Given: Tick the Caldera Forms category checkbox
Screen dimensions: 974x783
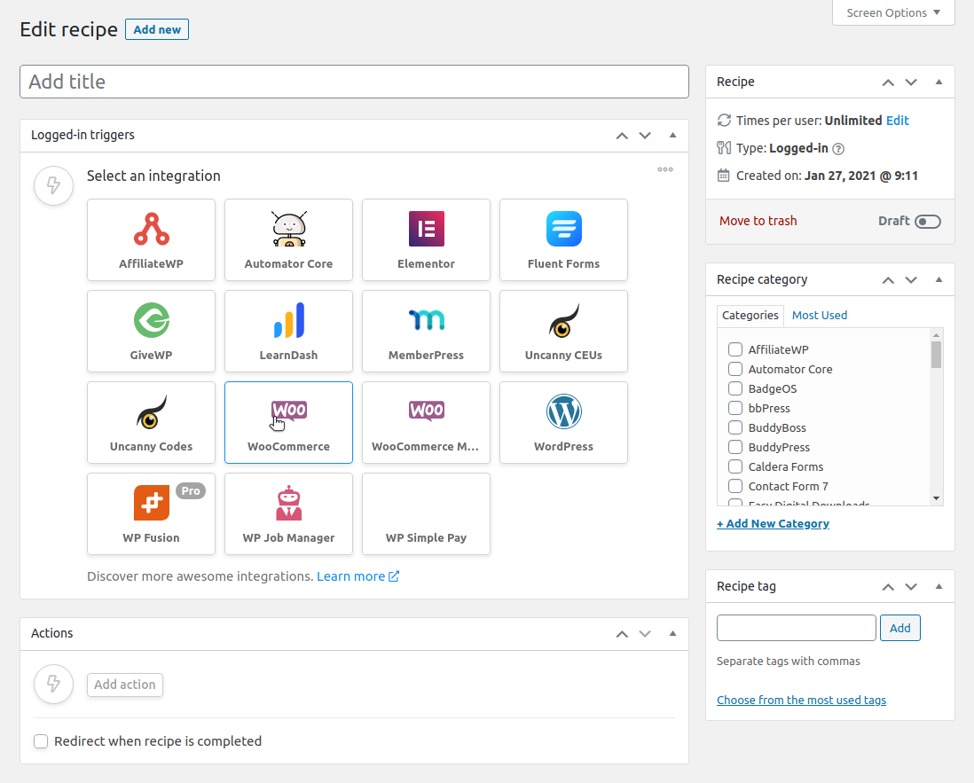Looking at the screenshot, I should tap(734, 467).
